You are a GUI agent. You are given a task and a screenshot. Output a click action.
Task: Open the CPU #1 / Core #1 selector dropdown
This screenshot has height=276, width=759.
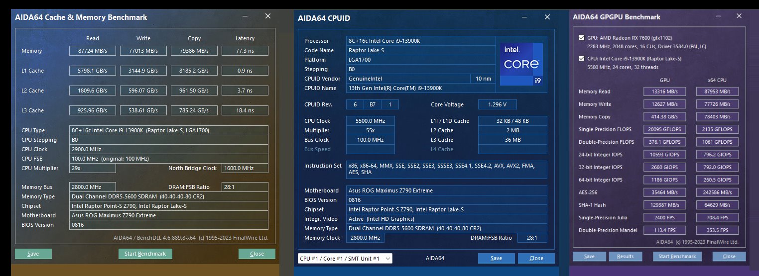[345, 258]
